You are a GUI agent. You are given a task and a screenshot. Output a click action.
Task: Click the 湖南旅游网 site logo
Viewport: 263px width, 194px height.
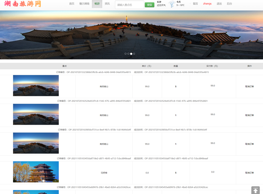(x=23, y=4)
